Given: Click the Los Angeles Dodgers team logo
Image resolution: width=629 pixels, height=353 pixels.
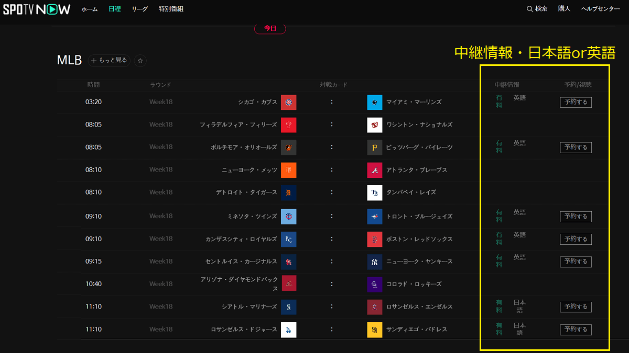Looking at the screenshot, I should (x=288, y=329).
